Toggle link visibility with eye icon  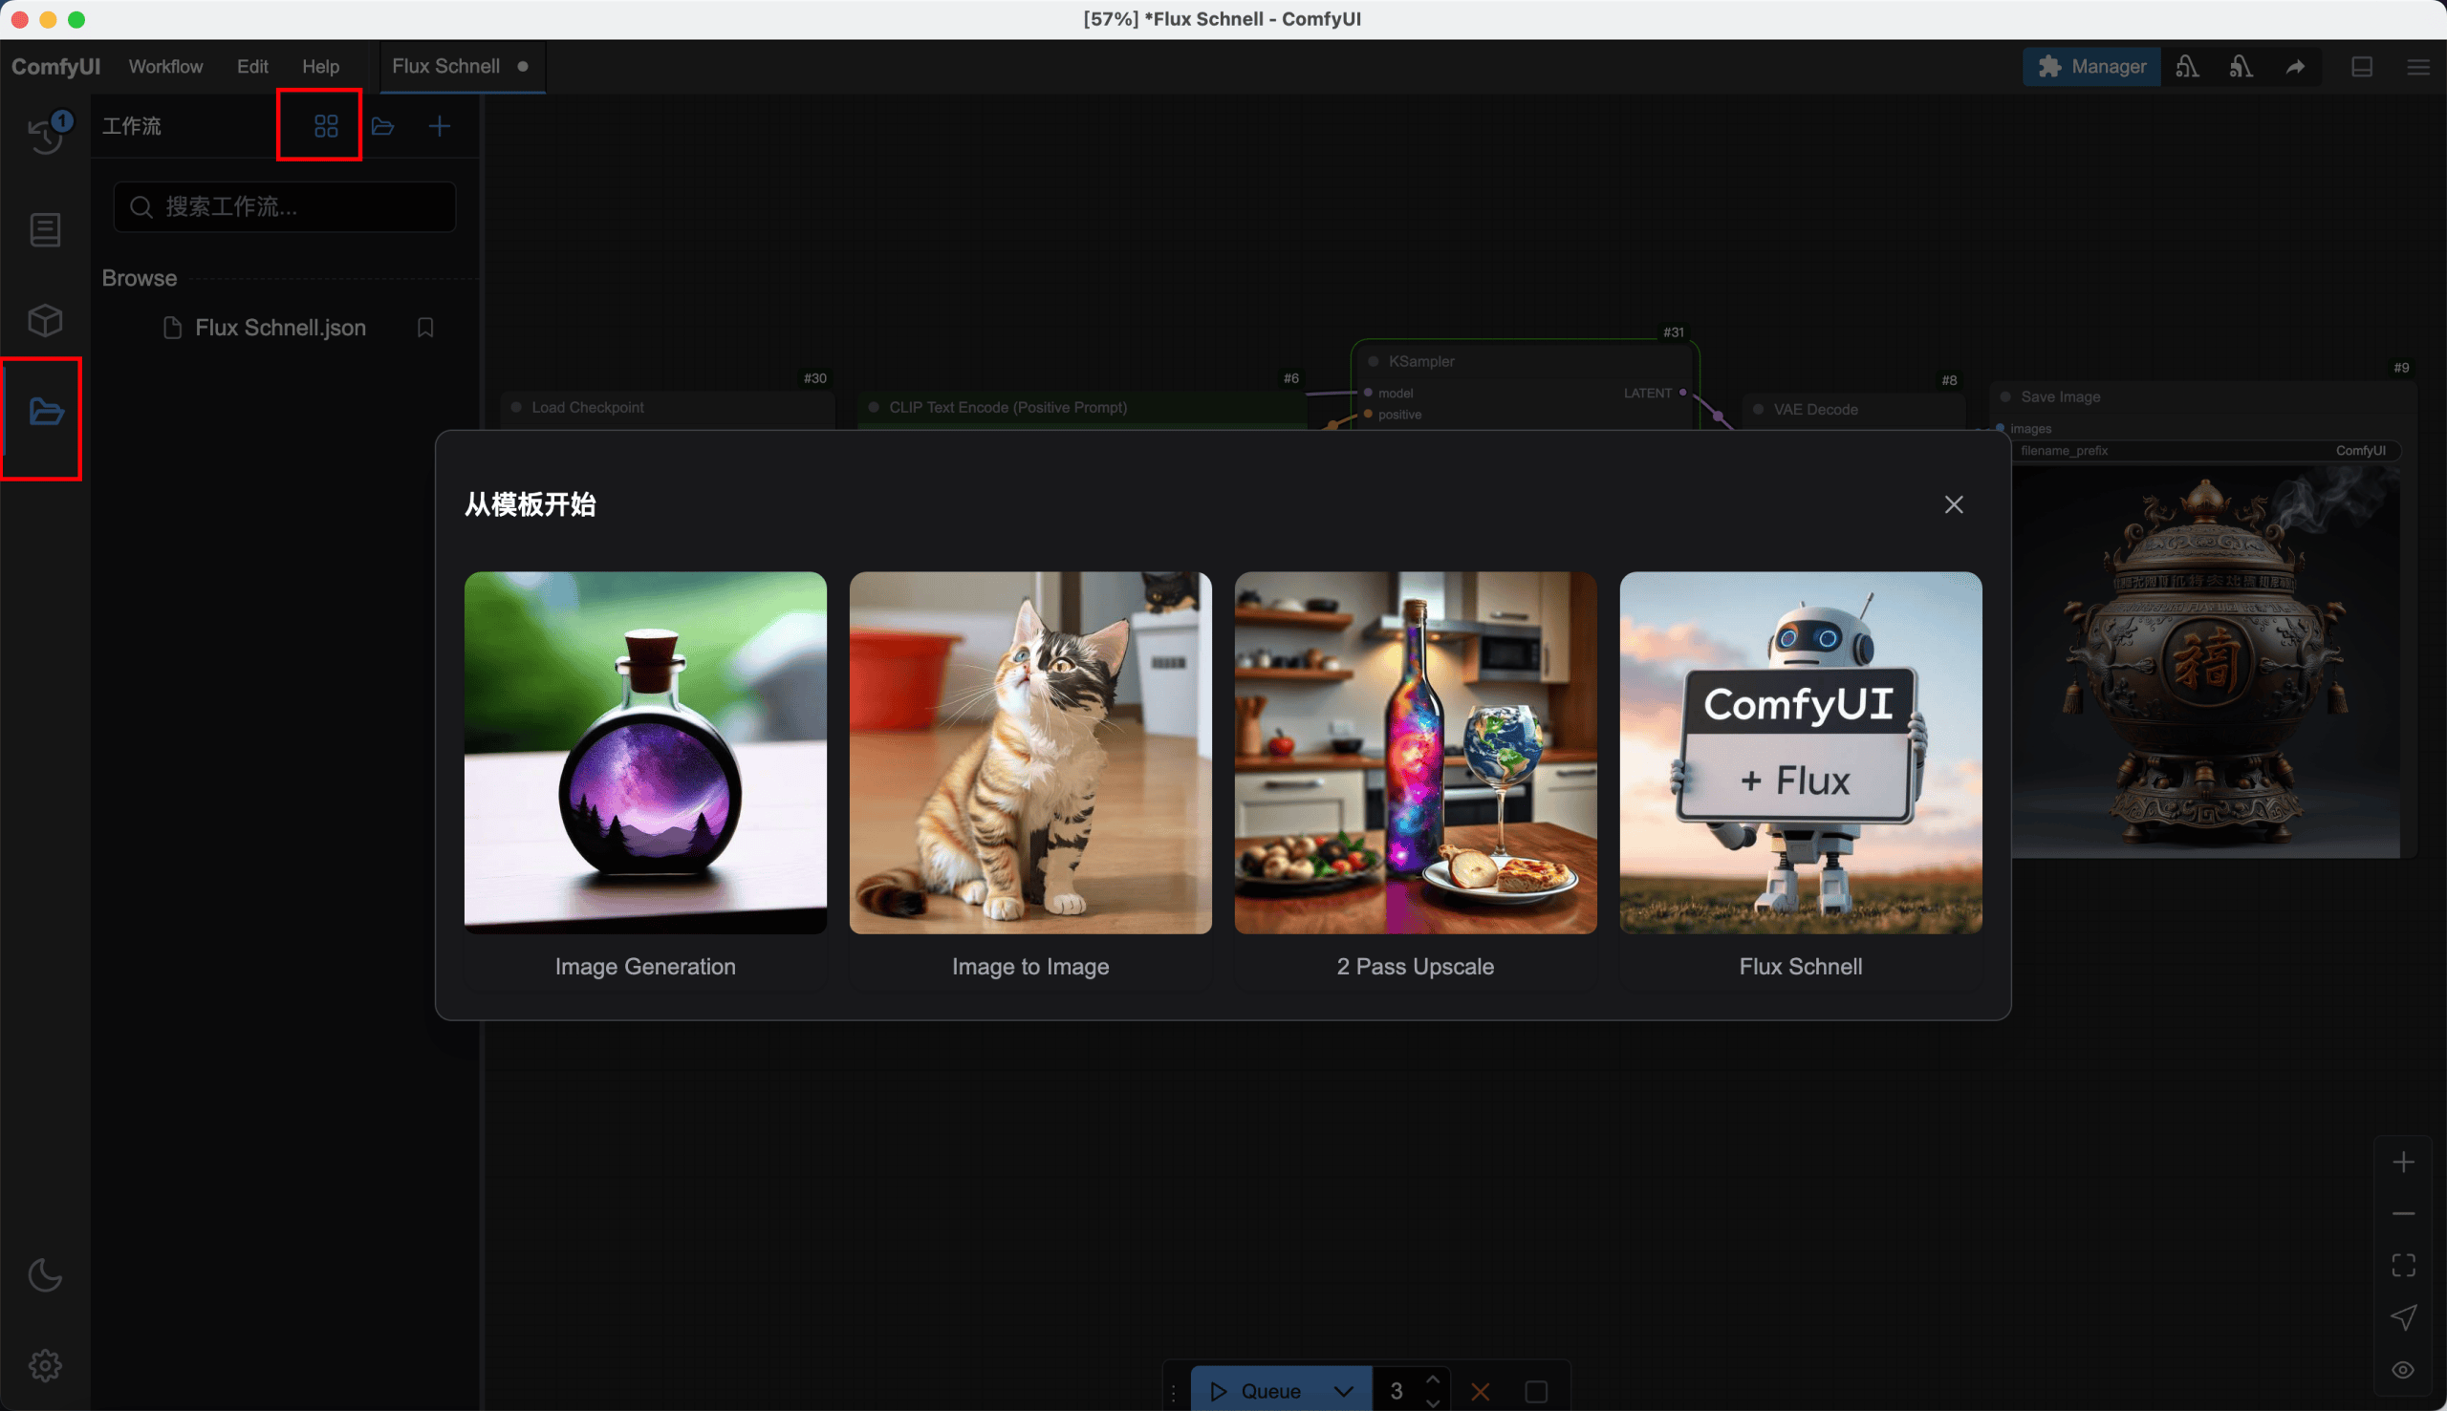(x=2403, y=1369)
